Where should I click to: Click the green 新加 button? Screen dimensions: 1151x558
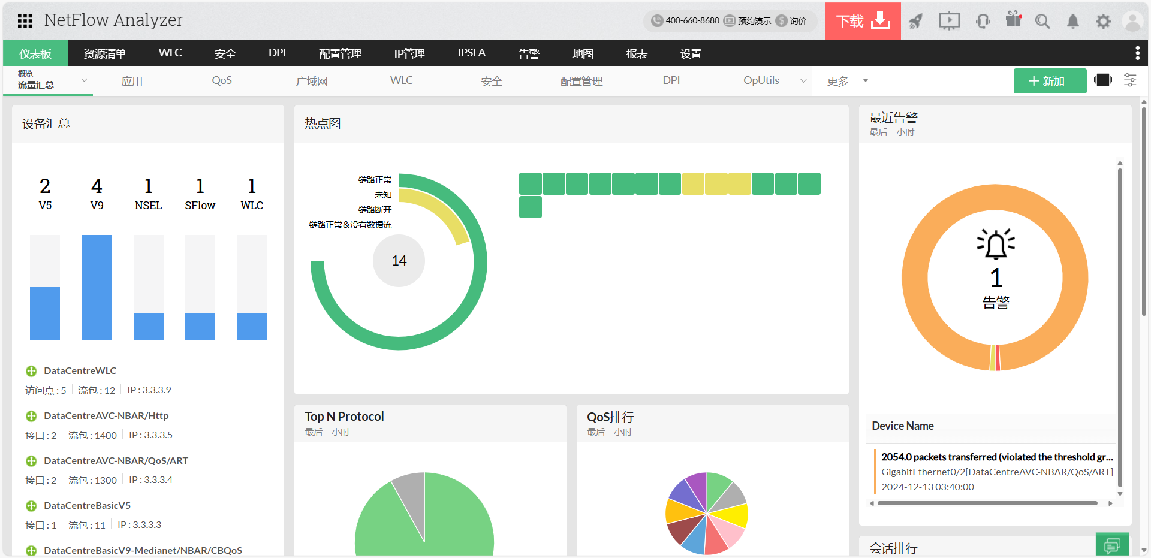coord(1050,81)
